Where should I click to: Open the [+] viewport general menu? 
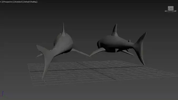[1, 2]
